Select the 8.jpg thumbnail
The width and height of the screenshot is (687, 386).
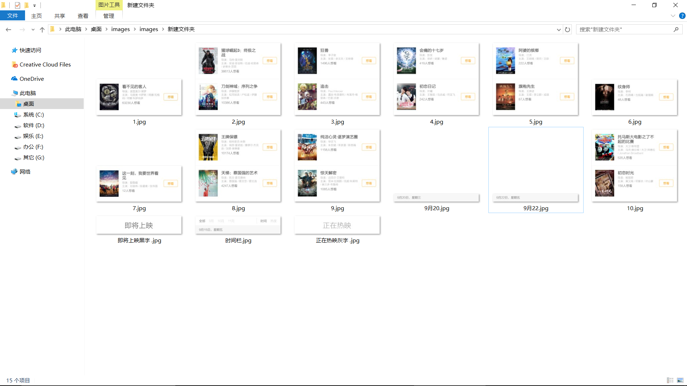tap(238, 165)
